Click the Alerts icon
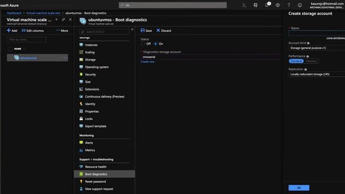 (81, 143)
